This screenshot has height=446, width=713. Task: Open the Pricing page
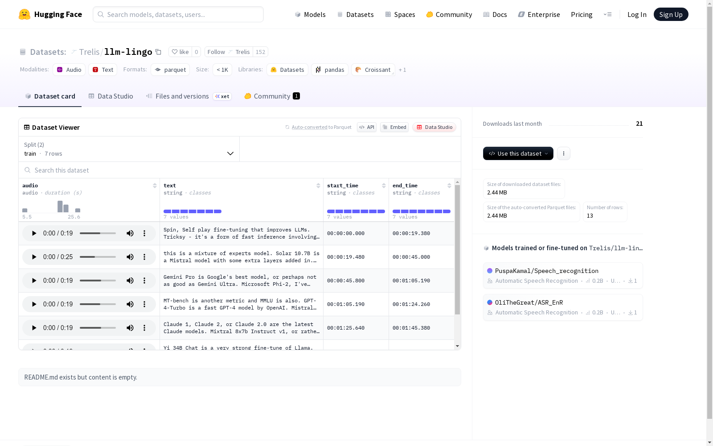[x=582, y=14]
